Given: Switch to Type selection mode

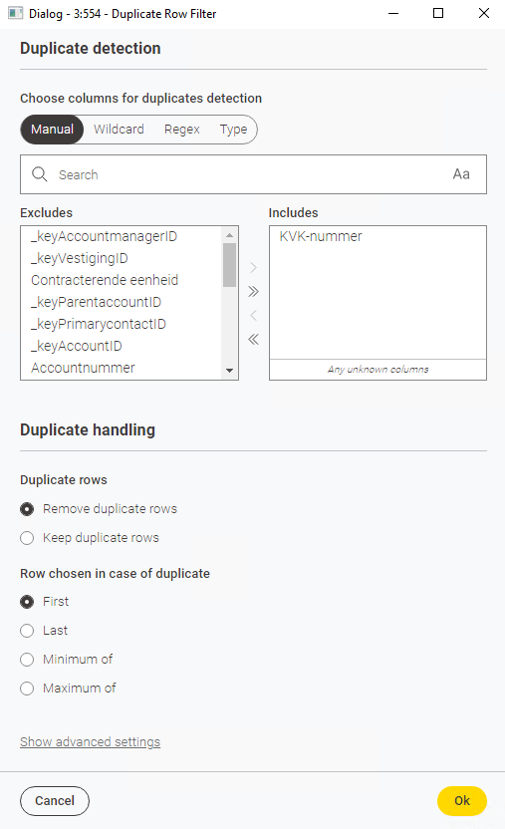Looking at the screenshot, I should pos(233,130).
